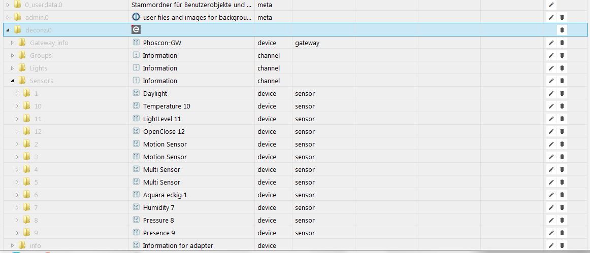Select the info folder
The image size is (590, 253).
pyautogui.click(x=36, y=246)
